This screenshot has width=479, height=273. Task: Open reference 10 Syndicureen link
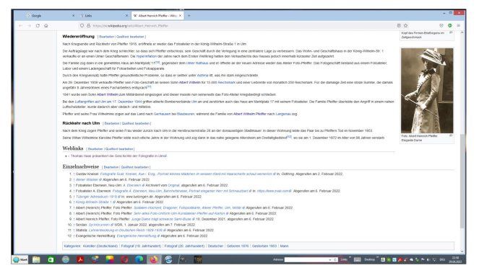pos(101,225)
